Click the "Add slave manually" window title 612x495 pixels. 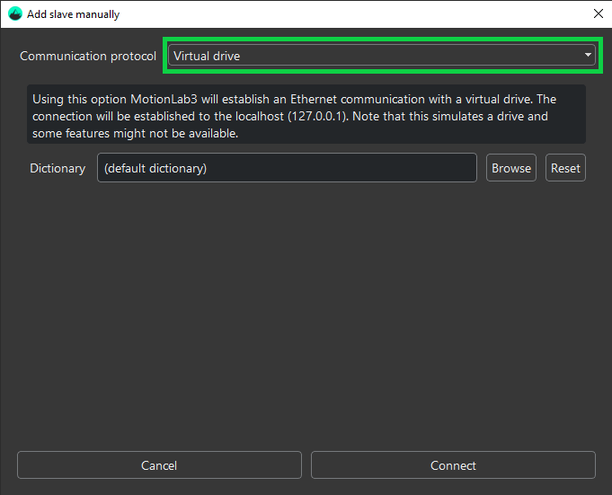[74, 14]
